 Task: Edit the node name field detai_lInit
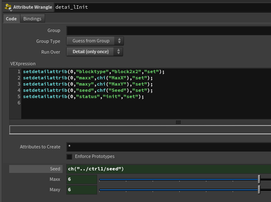(x=163, y=7)
